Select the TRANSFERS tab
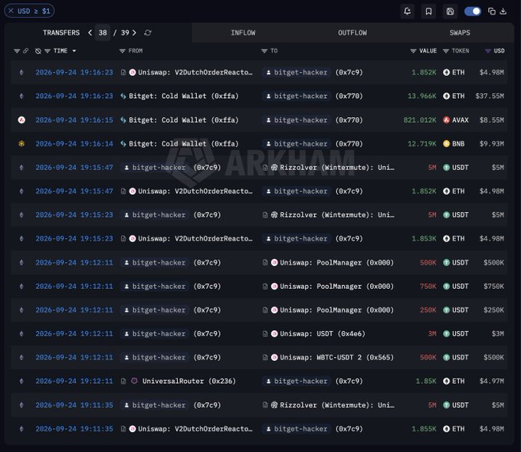The image size is (521, 452). (x=61, y=33)
